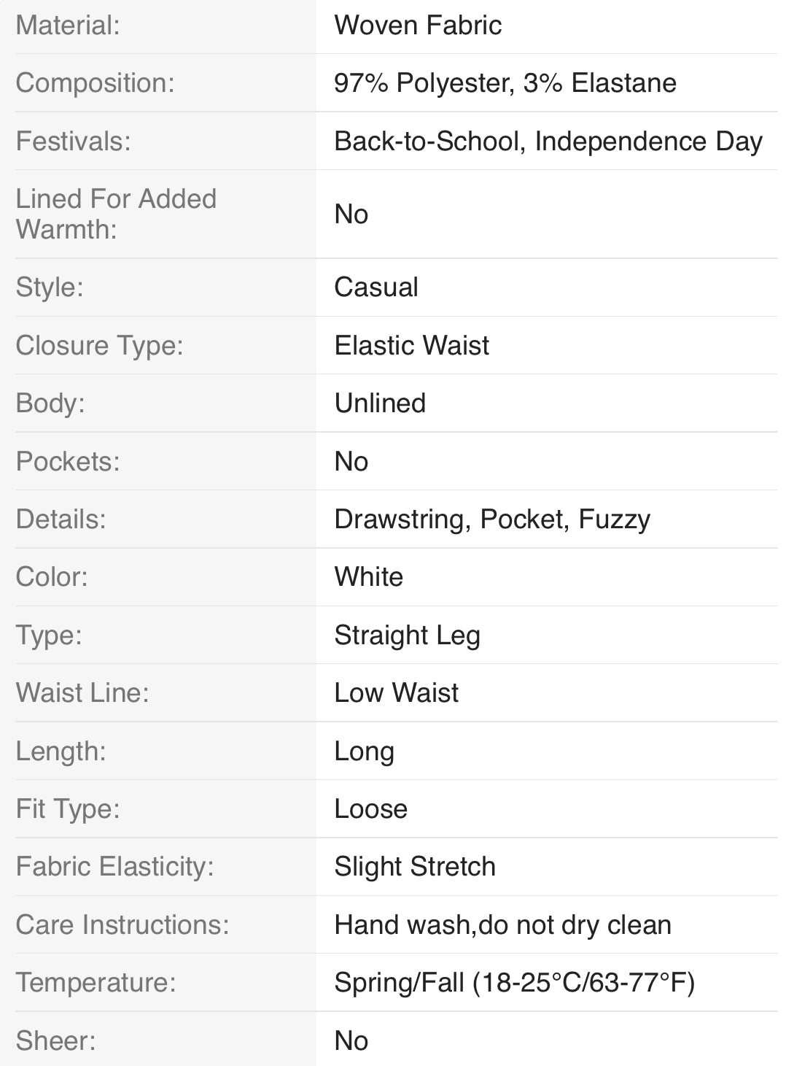Click the "Loose" fit type value
786x1066 pixels.
(x=370, y=809)
